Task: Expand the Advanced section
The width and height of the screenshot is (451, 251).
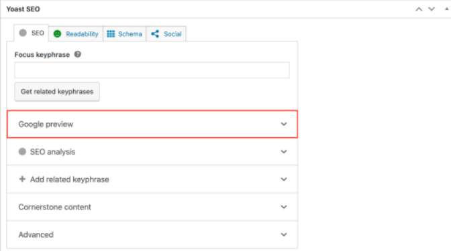Action: (152, 234)
